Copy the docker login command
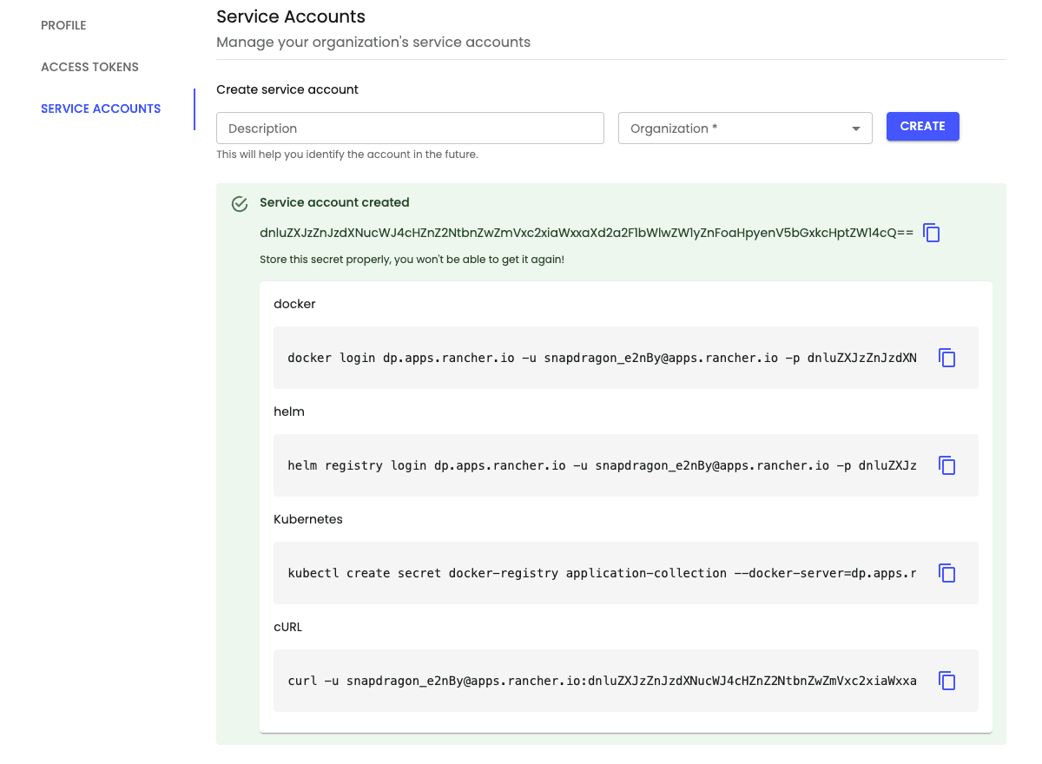This screenshot has width=1042, height=764. pyautogui.click(x=946, y=358)
